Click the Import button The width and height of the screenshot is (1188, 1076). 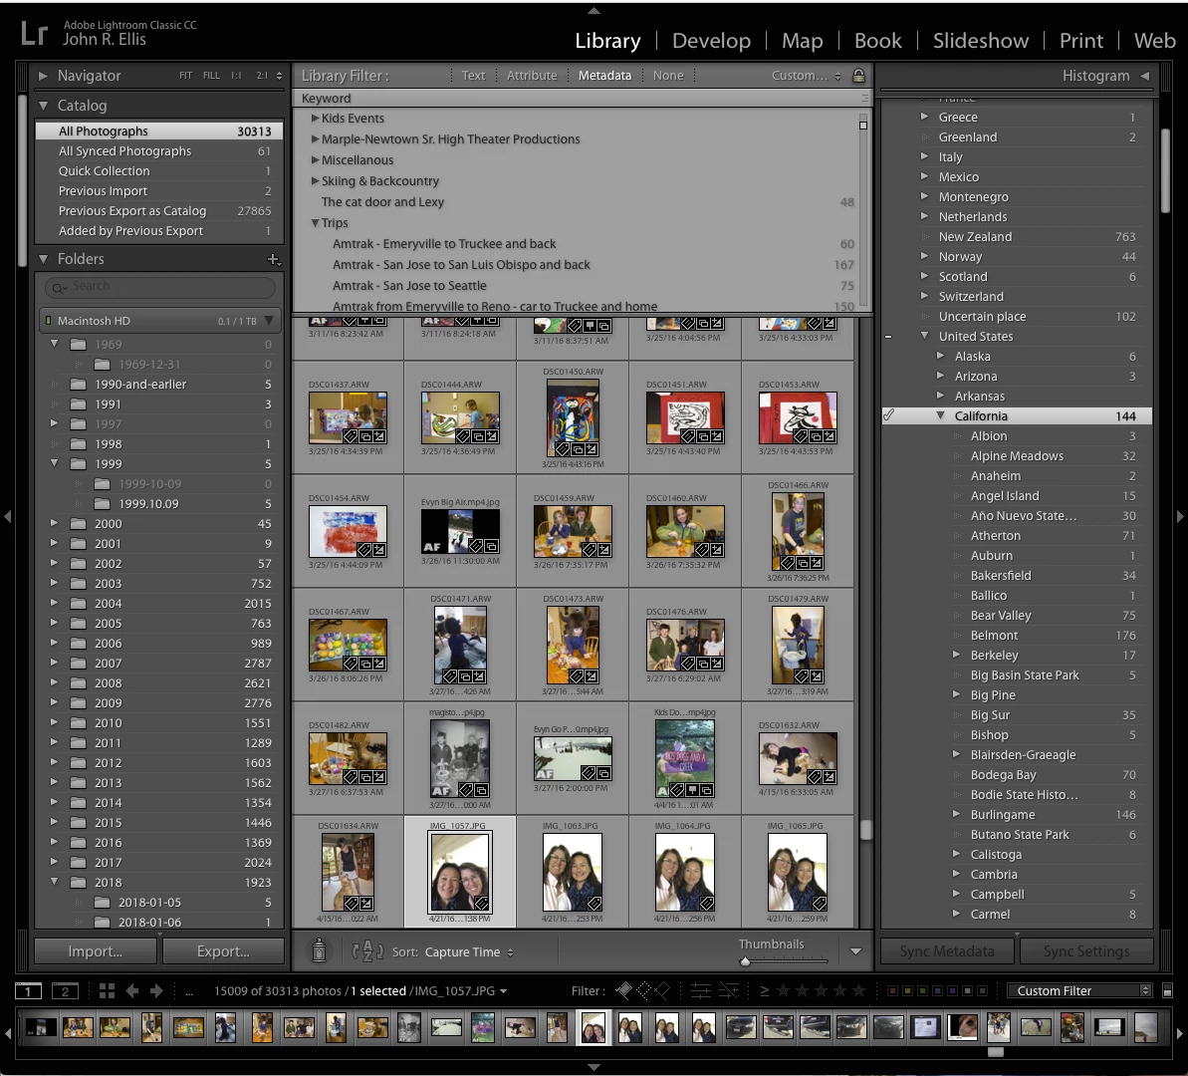(x=96, y=950)
